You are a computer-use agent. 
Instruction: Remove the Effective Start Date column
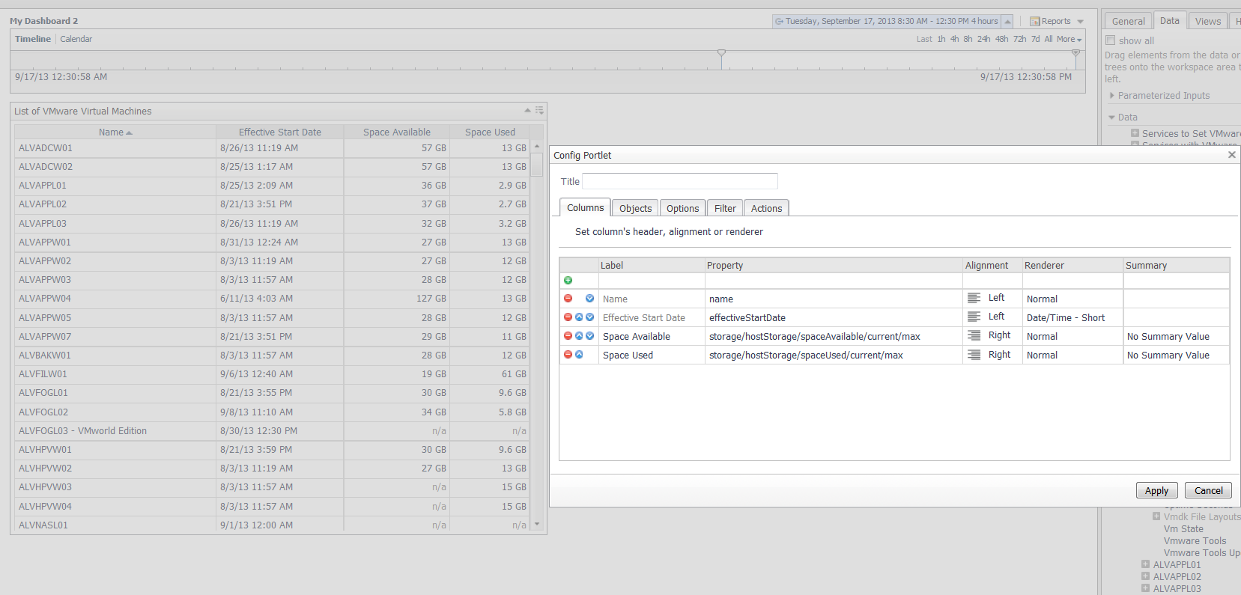568,317
